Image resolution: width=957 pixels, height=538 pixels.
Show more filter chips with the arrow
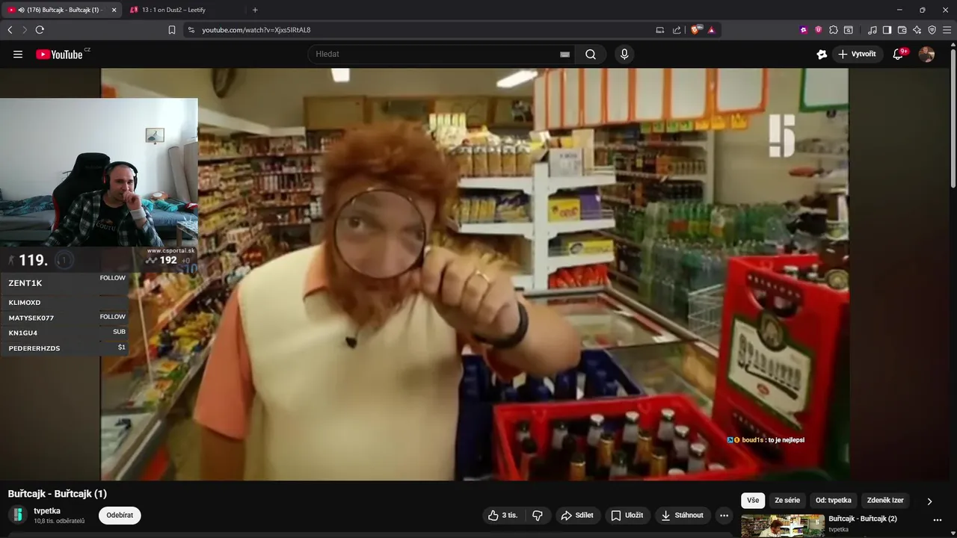point(929,501)
